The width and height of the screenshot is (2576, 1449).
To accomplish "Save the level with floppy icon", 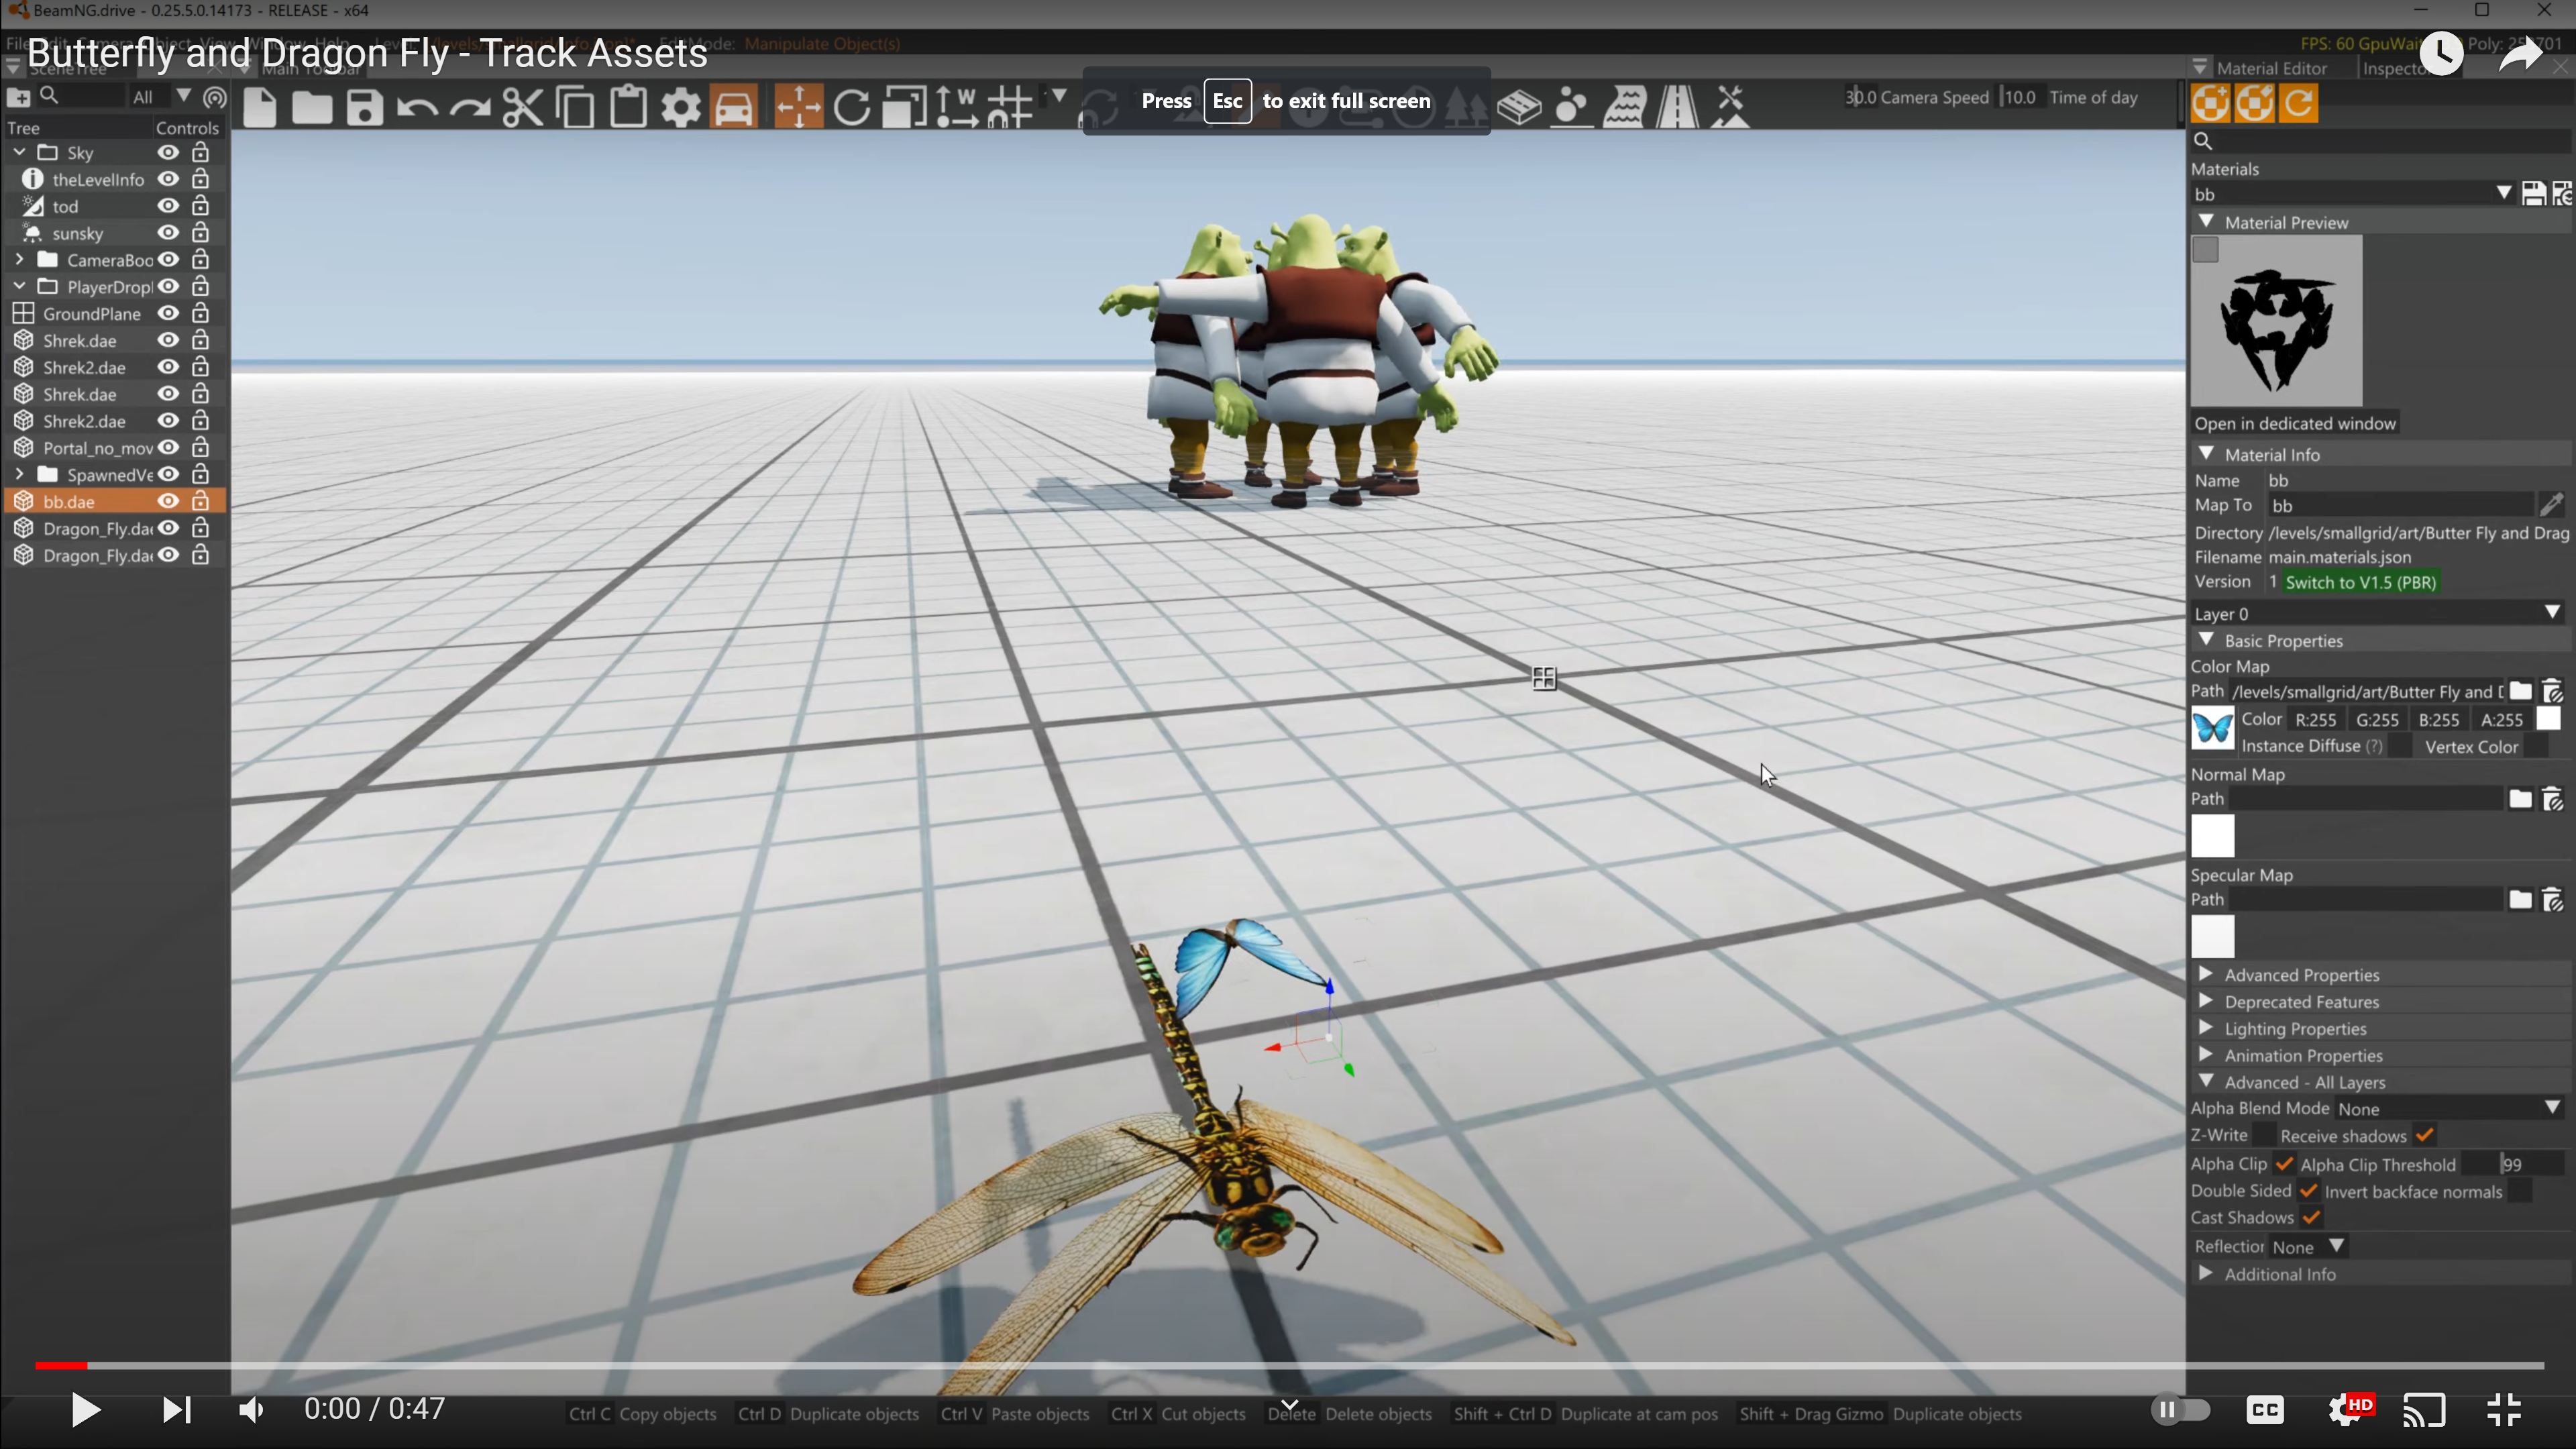I will [x=365, y=107].
